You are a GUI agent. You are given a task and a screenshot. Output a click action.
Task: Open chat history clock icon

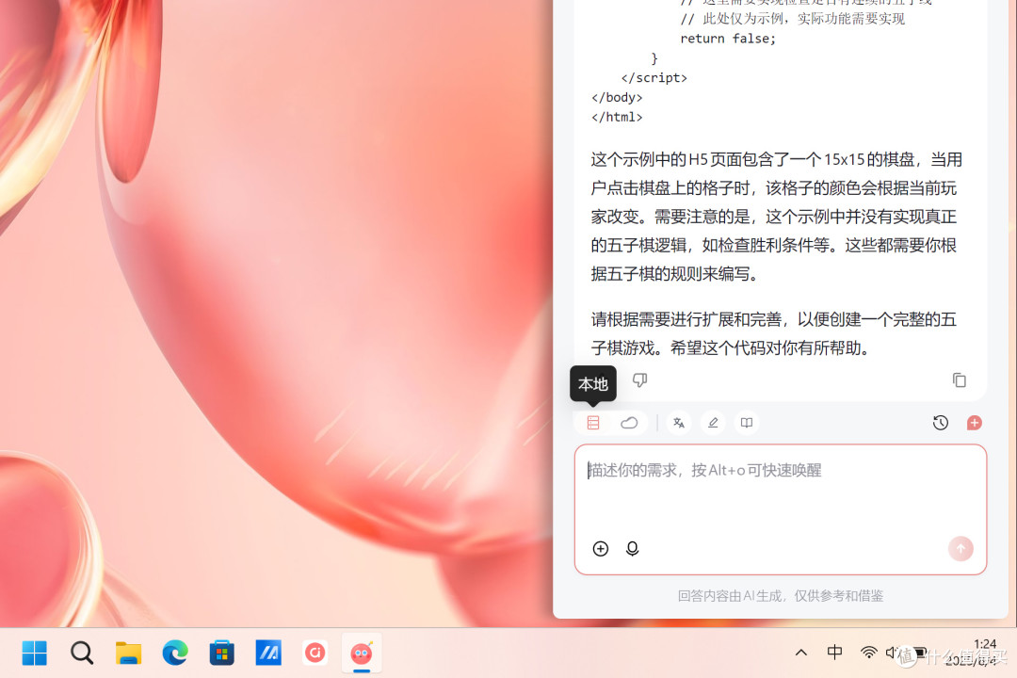pyautogui.click(x=941, y=423)
